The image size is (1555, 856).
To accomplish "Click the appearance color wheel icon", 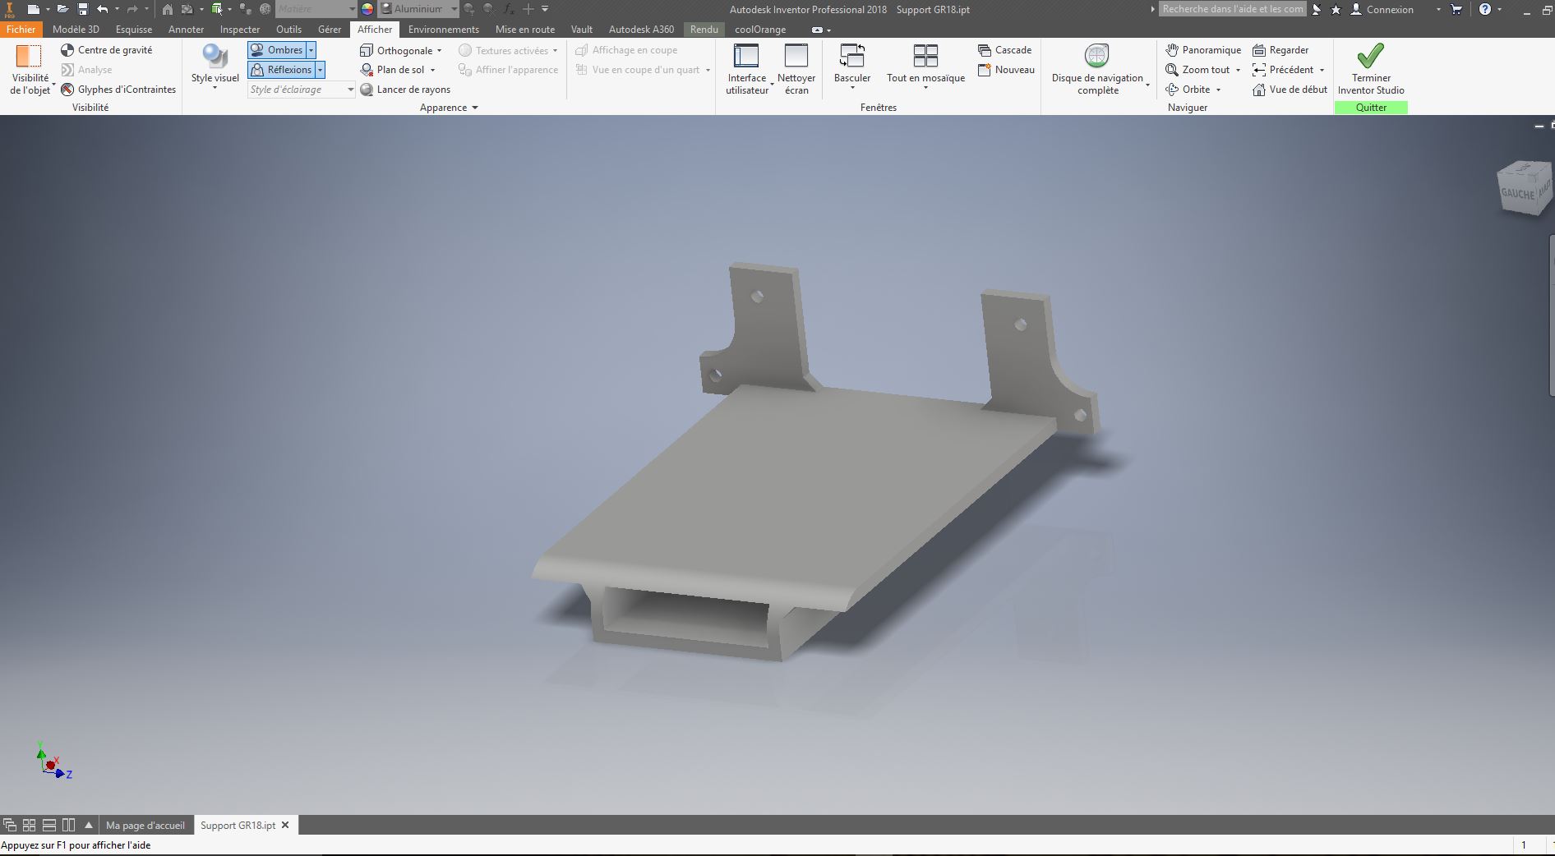I will coord(367,9).
